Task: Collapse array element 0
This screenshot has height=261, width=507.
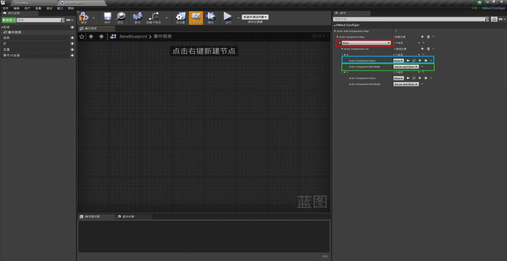Action: click(x=345, y=55)
